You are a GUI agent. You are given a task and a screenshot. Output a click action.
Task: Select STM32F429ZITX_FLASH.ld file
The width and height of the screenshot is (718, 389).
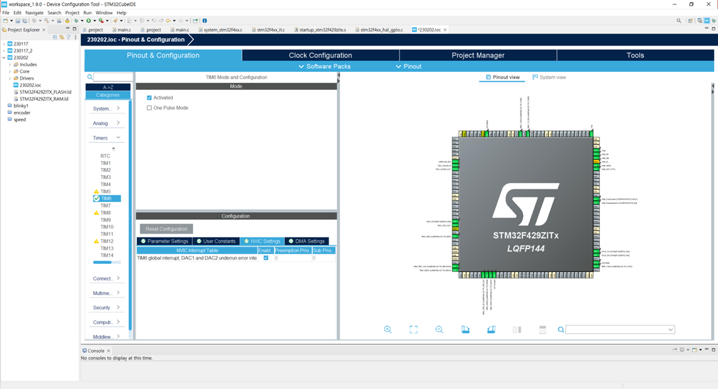pyautogui.click(x=45, y=92)
